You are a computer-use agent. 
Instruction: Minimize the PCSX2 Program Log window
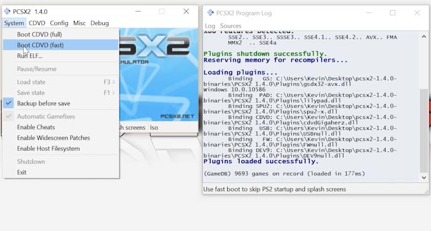point(369,13)
